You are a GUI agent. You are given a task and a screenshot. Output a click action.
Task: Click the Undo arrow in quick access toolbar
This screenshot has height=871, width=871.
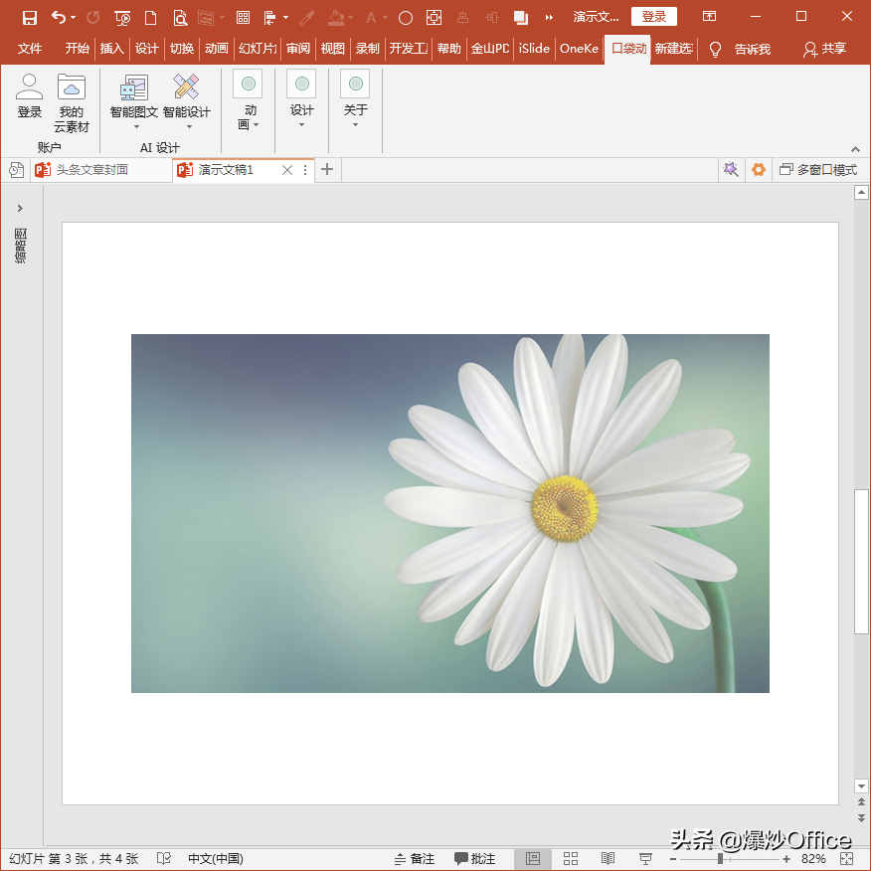coord(59,17)
